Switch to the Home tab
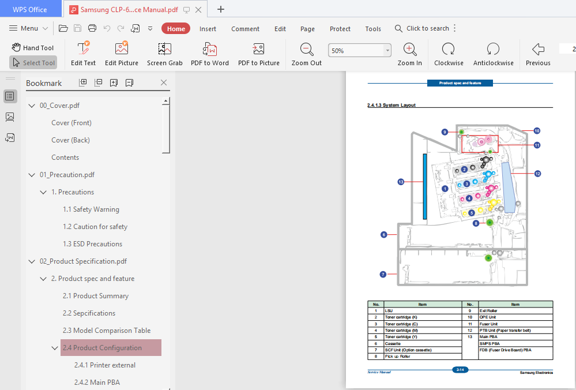 [x=176, y=29]
